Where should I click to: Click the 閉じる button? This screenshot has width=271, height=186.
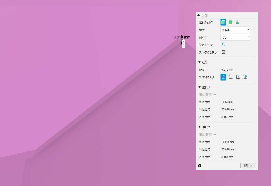point(248,166)
